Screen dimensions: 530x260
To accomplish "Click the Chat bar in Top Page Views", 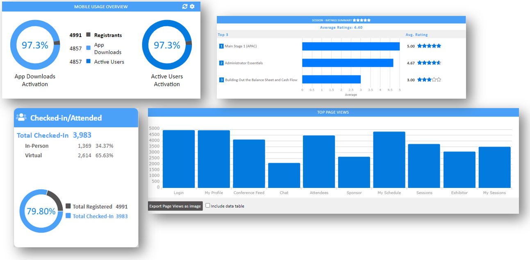I will click(284, 176).
